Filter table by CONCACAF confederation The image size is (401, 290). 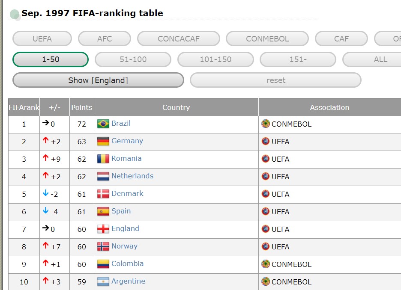tap(178, 38)
